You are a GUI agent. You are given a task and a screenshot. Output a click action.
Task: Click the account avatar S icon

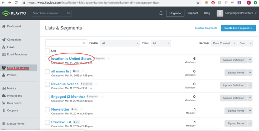220,13
